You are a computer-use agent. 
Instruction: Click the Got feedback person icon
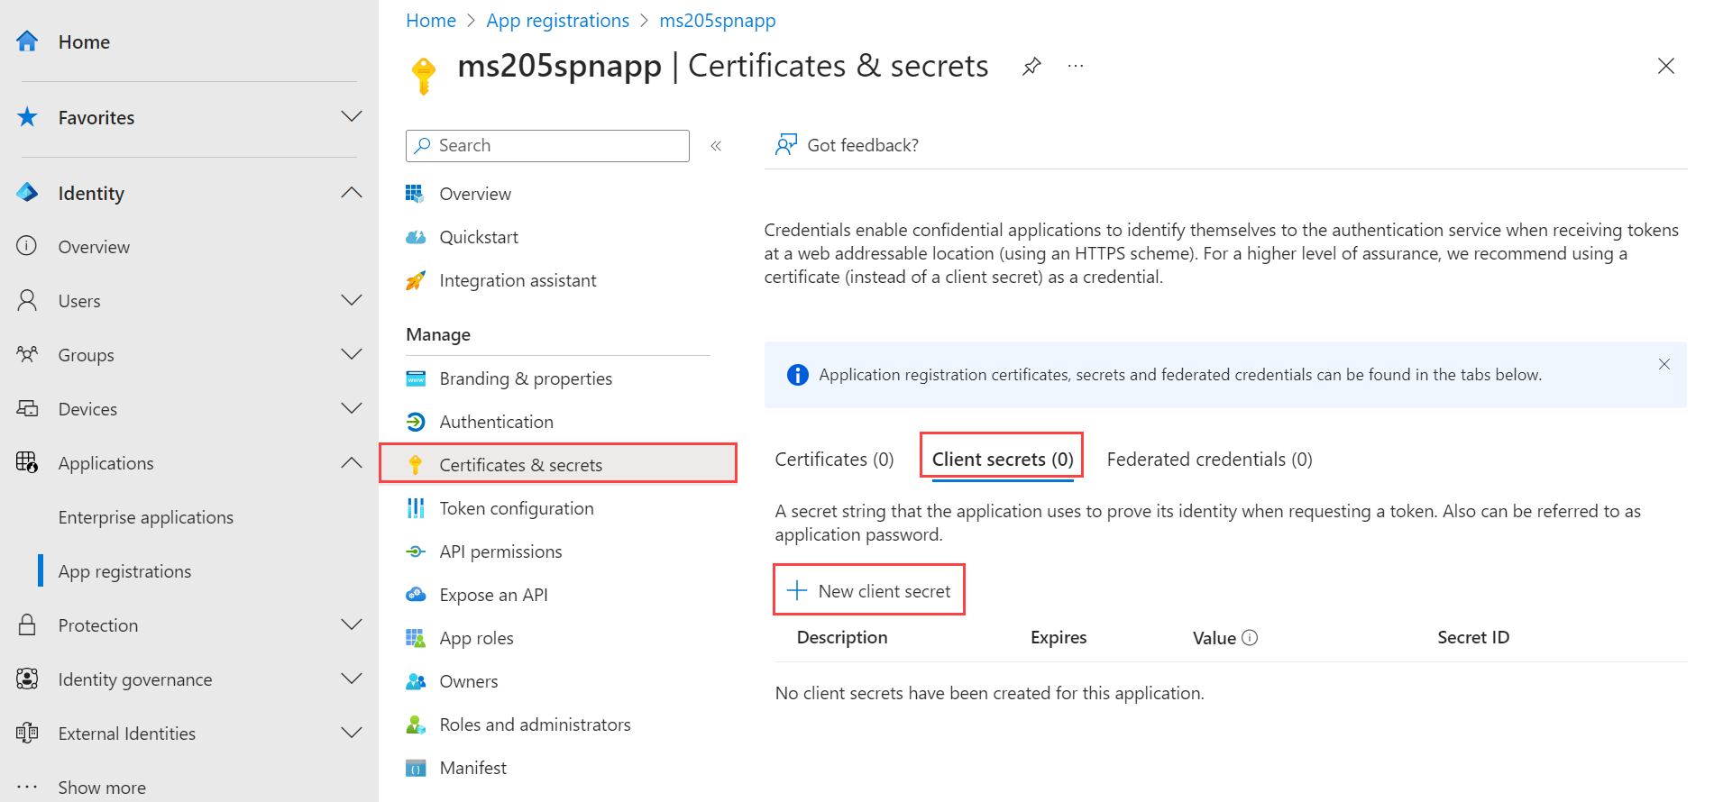pos(786,145)
